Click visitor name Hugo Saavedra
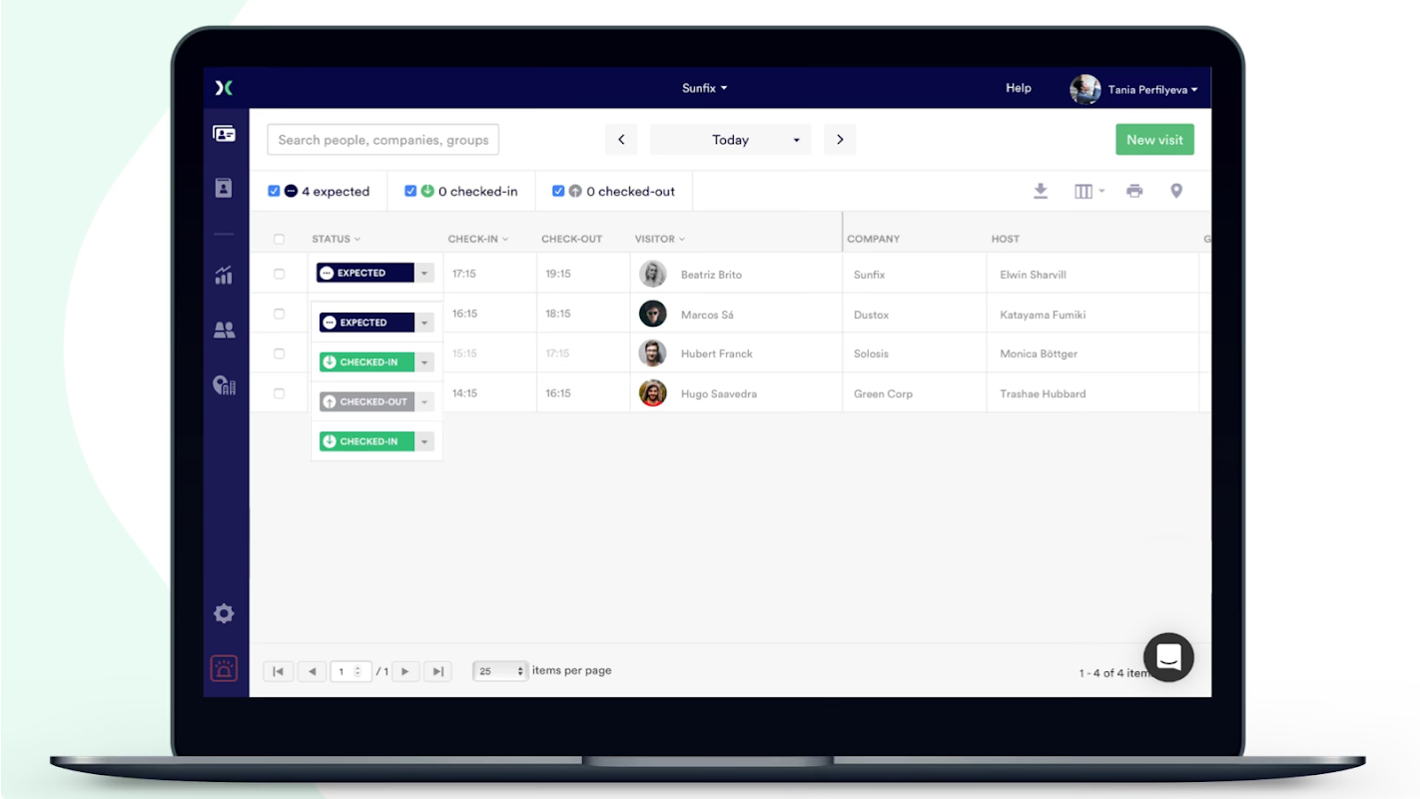This screenshot has width=1420, height=799. click(719, 394)
